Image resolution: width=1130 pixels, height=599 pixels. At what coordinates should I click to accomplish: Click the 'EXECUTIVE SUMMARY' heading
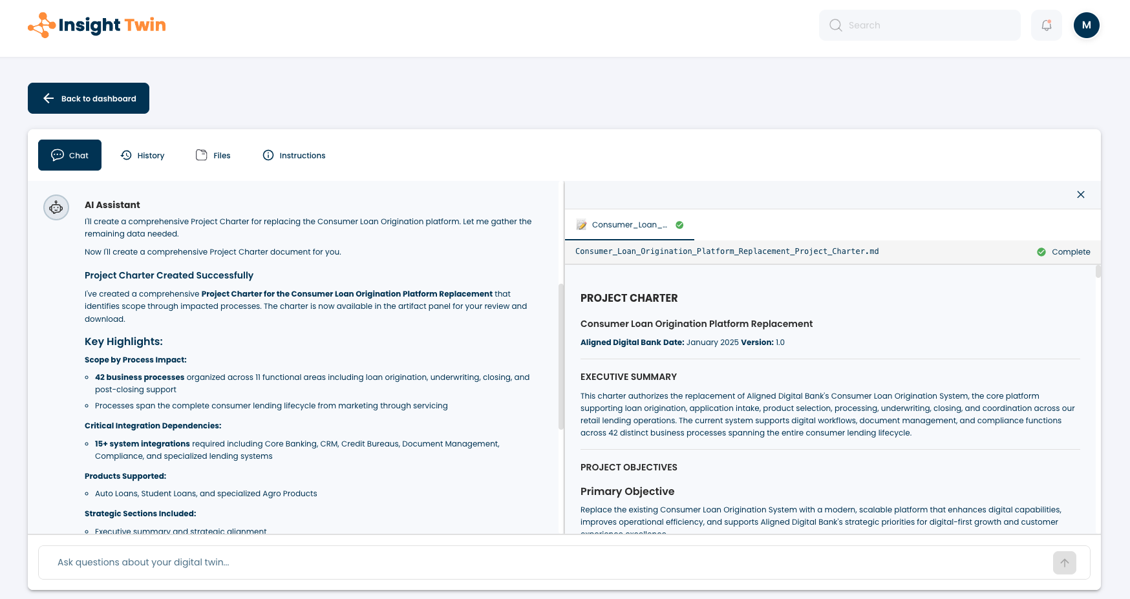[x=628, y=377]
